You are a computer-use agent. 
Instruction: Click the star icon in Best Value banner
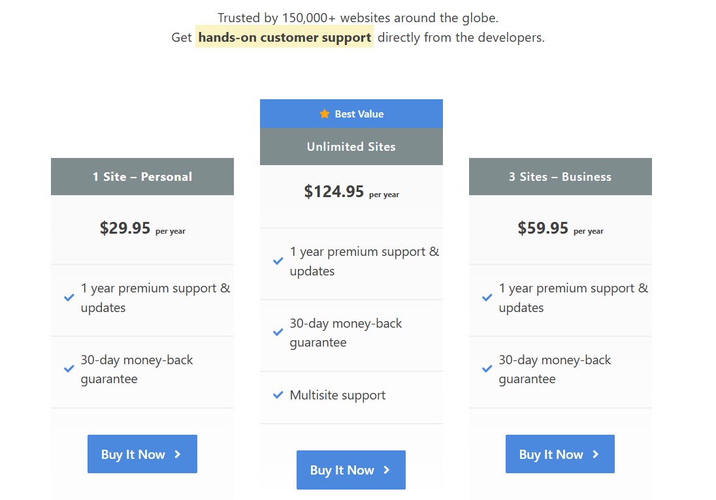[x=325, y=113]
